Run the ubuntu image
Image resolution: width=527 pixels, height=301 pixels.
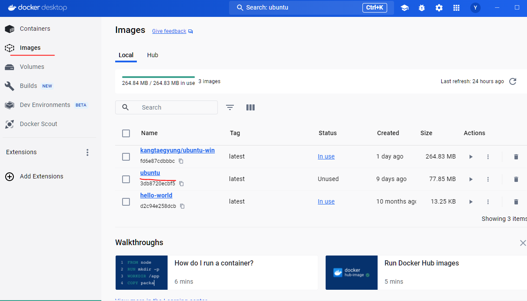point(471,179)
